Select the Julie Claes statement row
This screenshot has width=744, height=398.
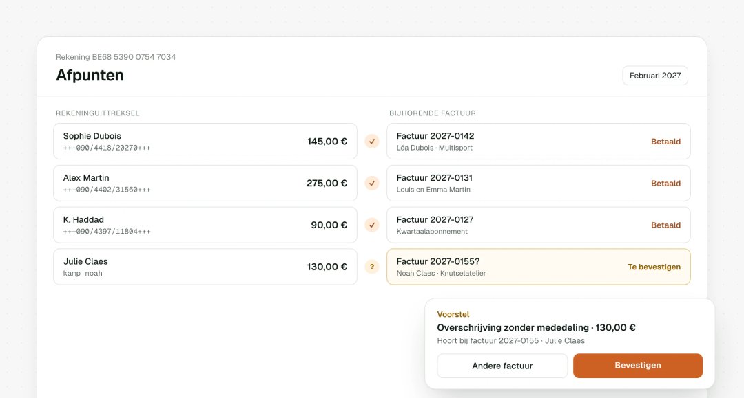205,267
